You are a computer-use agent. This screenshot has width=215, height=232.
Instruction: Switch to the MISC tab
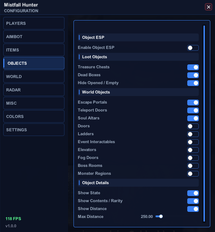[34, 103]
